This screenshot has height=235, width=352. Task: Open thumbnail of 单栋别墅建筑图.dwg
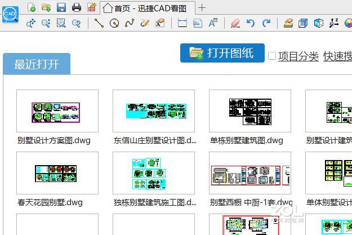(250, 111)
